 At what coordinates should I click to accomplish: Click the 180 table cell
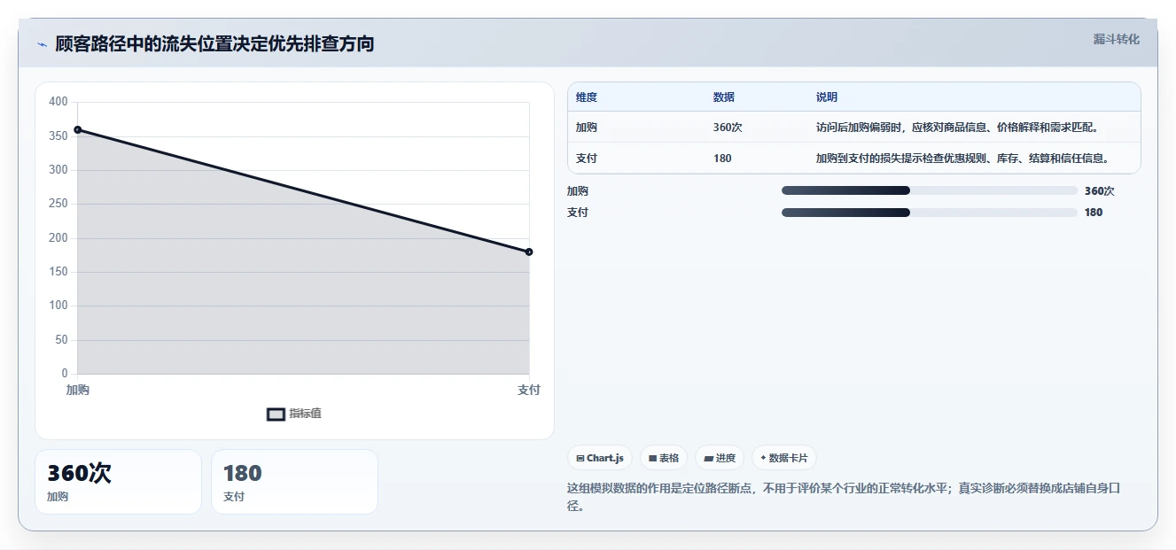point(722,159)
